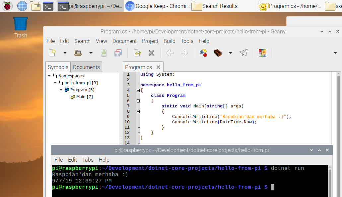
Task: Run program with paper plane icon
Action: pyautogui.click(x=243, y=53)
